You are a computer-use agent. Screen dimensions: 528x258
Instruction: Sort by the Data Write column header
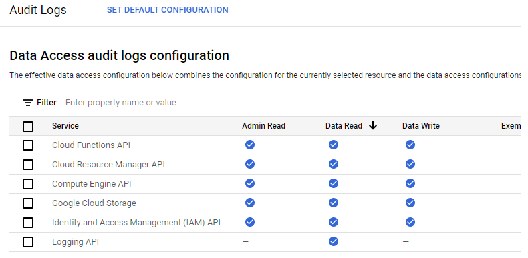click(421, 126)
